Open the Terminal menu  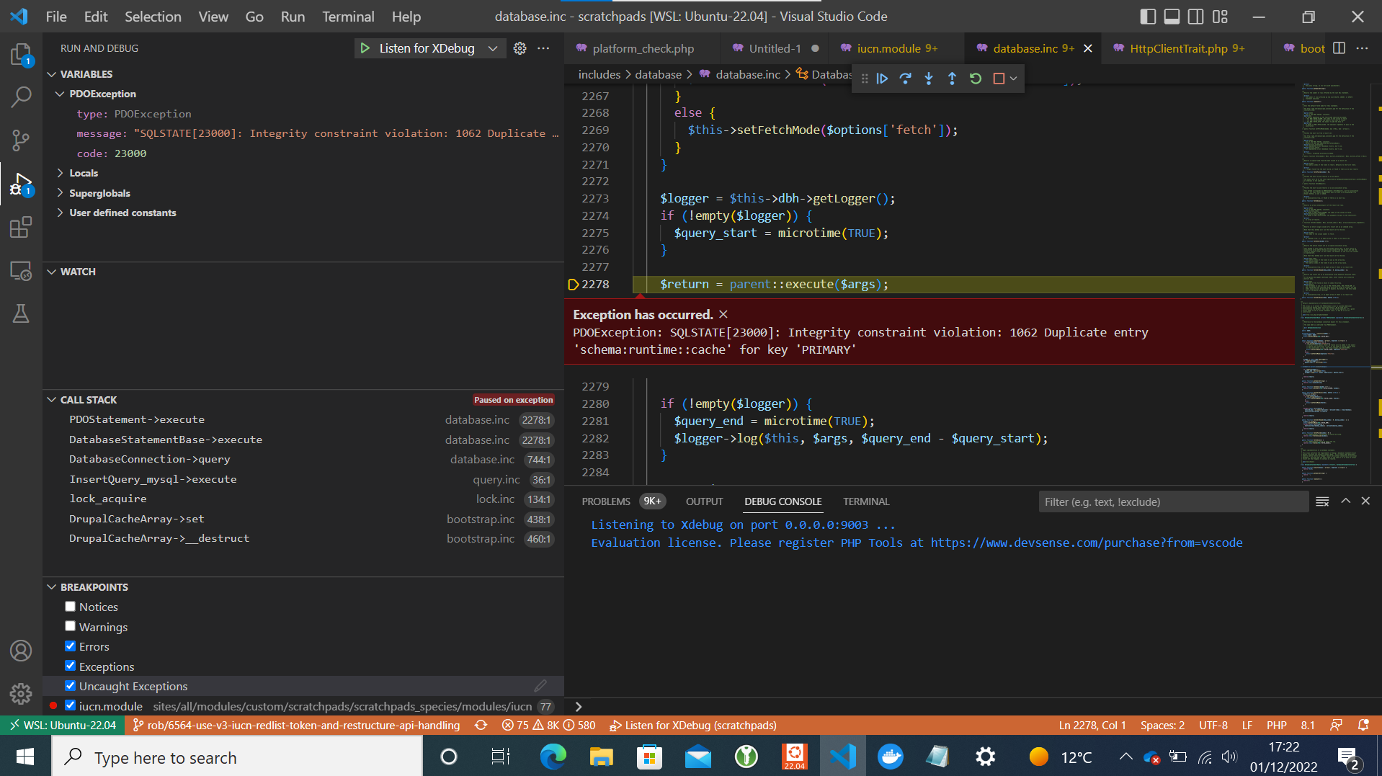[x=347, y=16]
